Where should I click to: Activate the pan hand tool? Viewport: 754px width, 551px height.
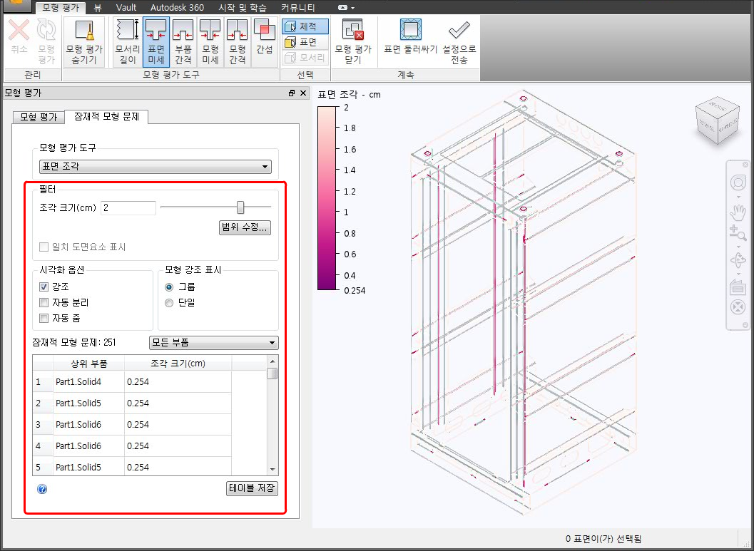pos(738,211)
